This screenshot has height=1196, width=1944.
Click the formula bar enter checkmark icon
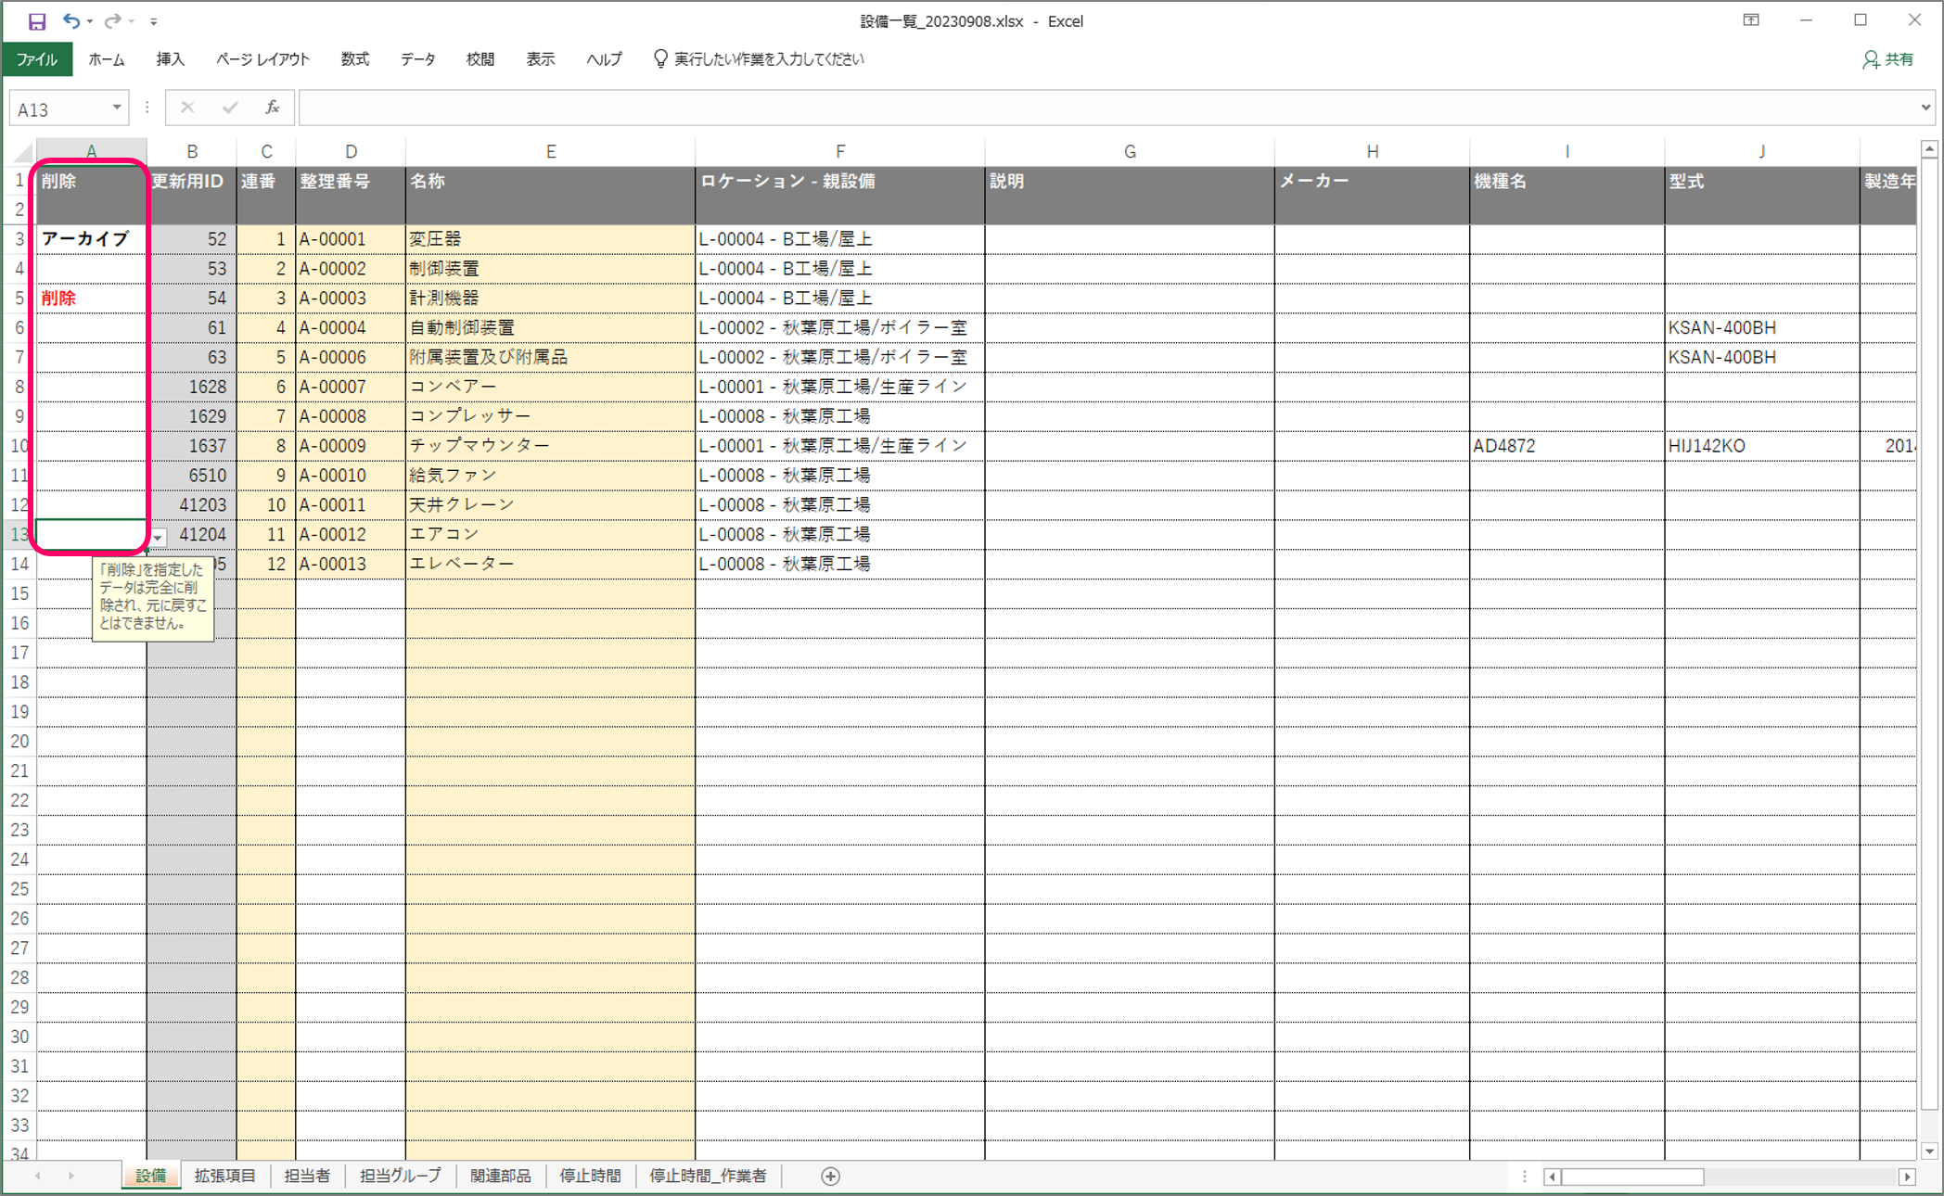(230, 108)
